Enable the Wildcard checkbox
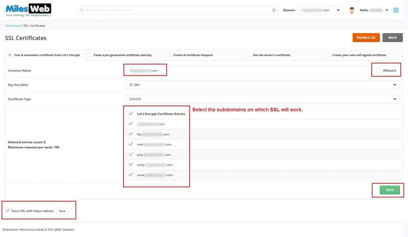The height and width of the screenshot is (237, 408). click(x=378, y=71)
